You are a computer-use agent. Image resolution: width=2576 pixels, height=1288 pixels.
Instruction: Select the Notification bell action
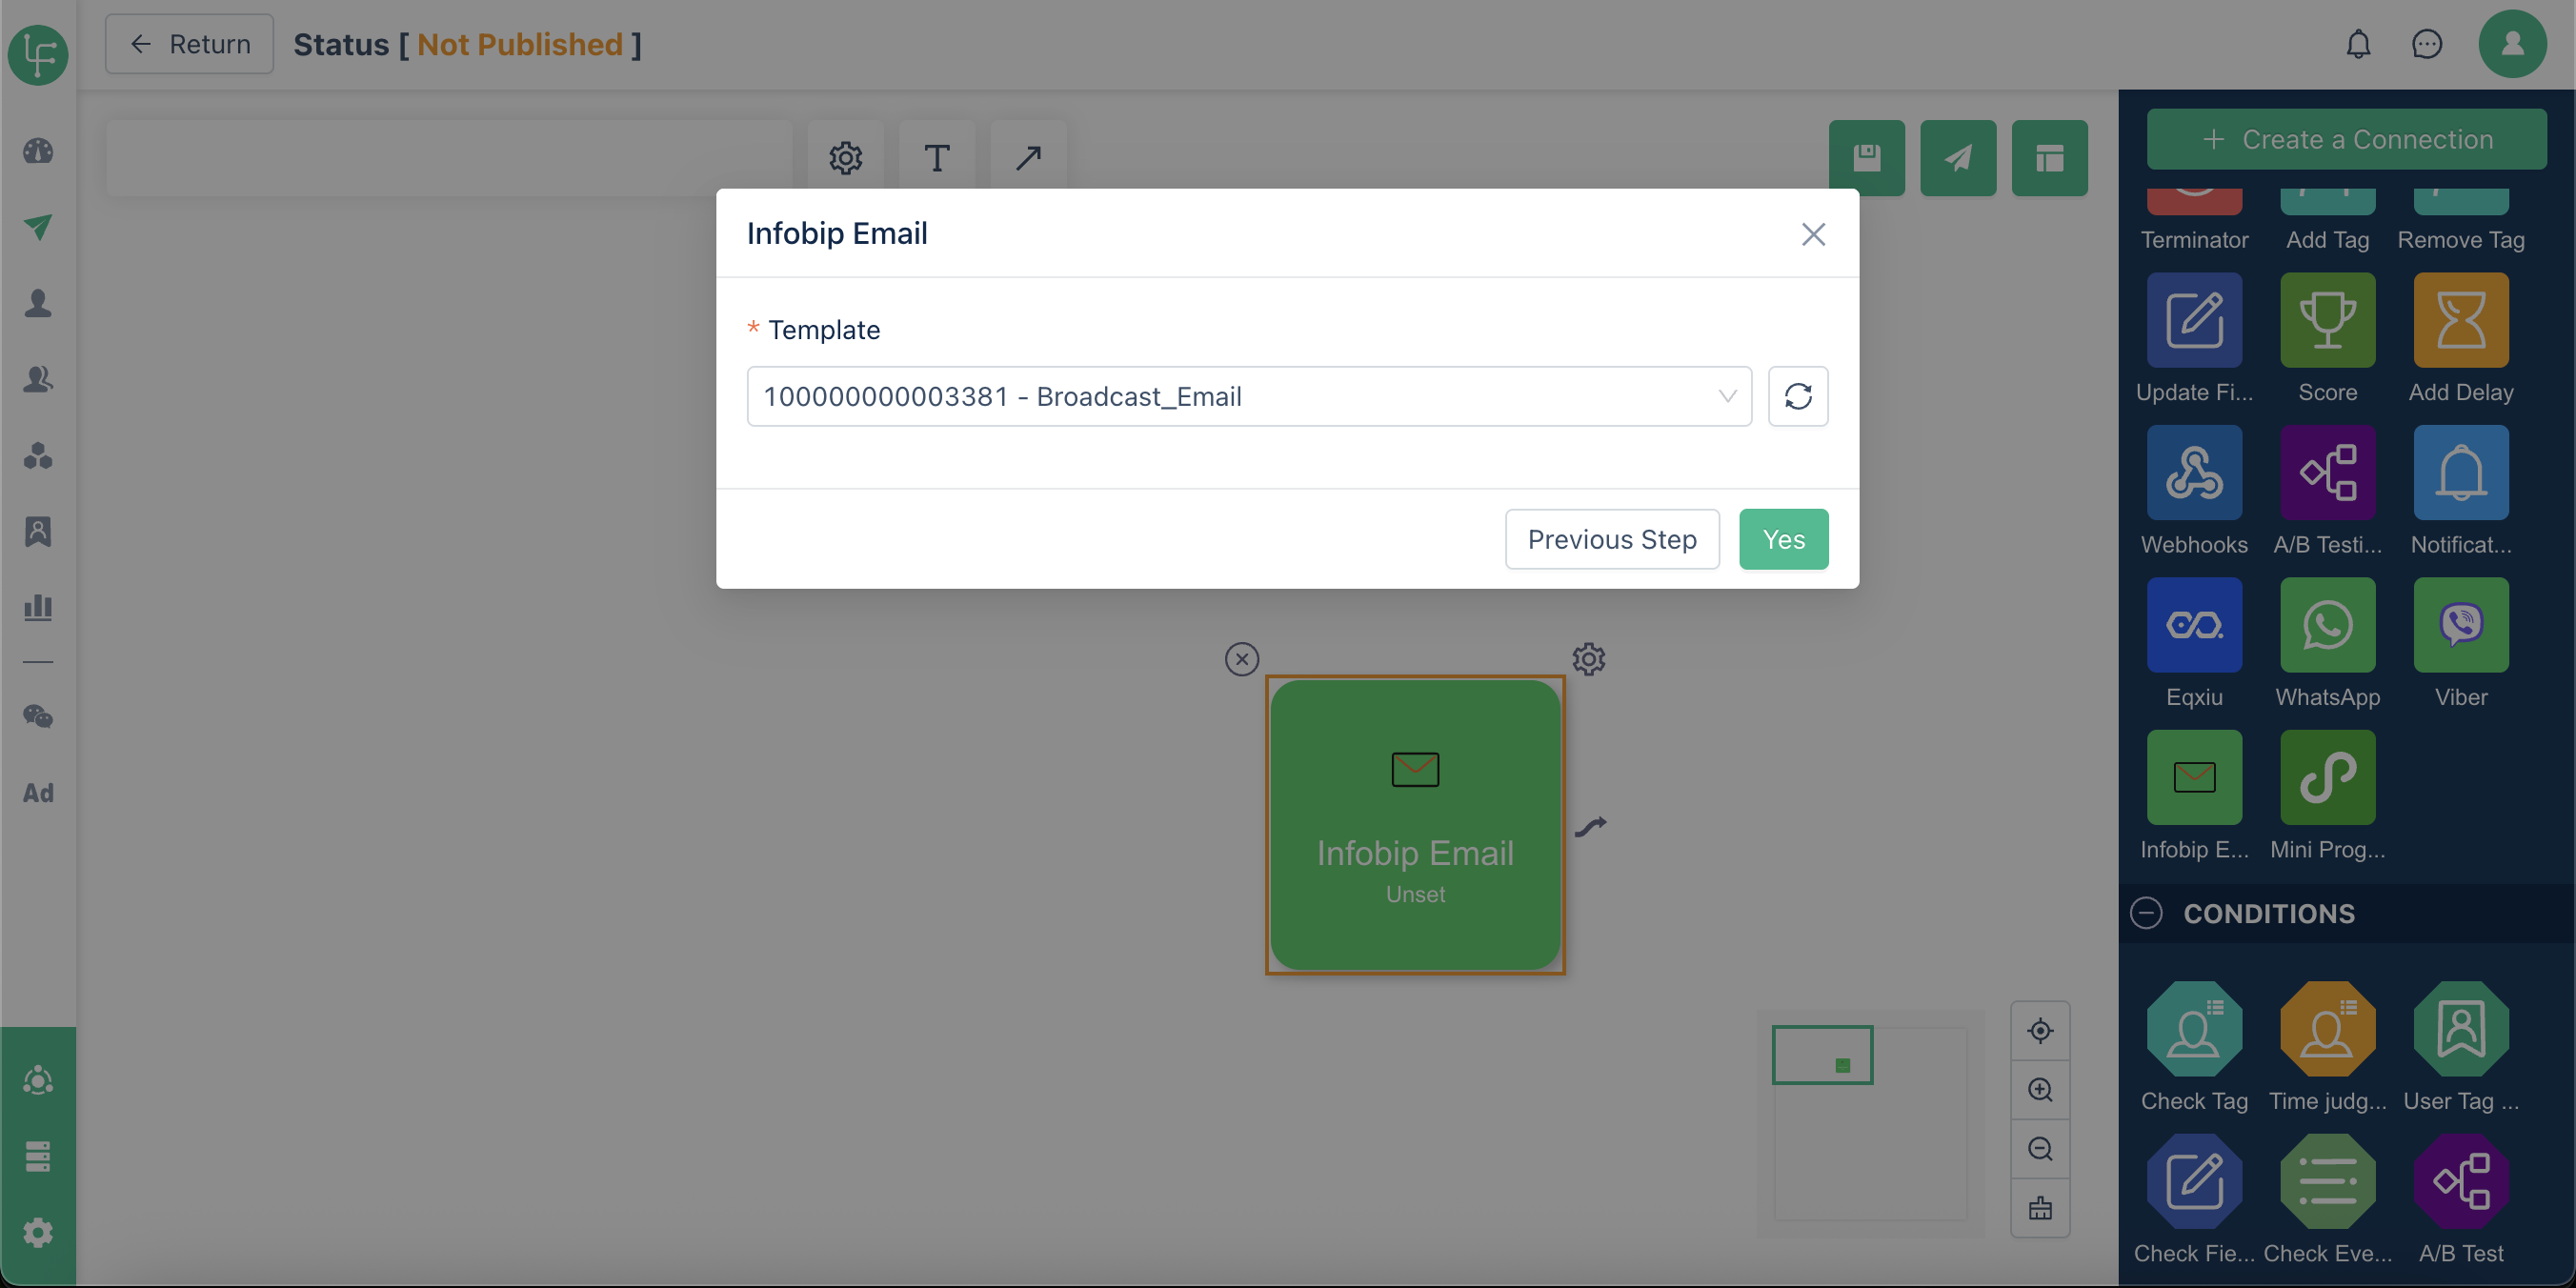pyautogui.click(x=2460, y=472)
